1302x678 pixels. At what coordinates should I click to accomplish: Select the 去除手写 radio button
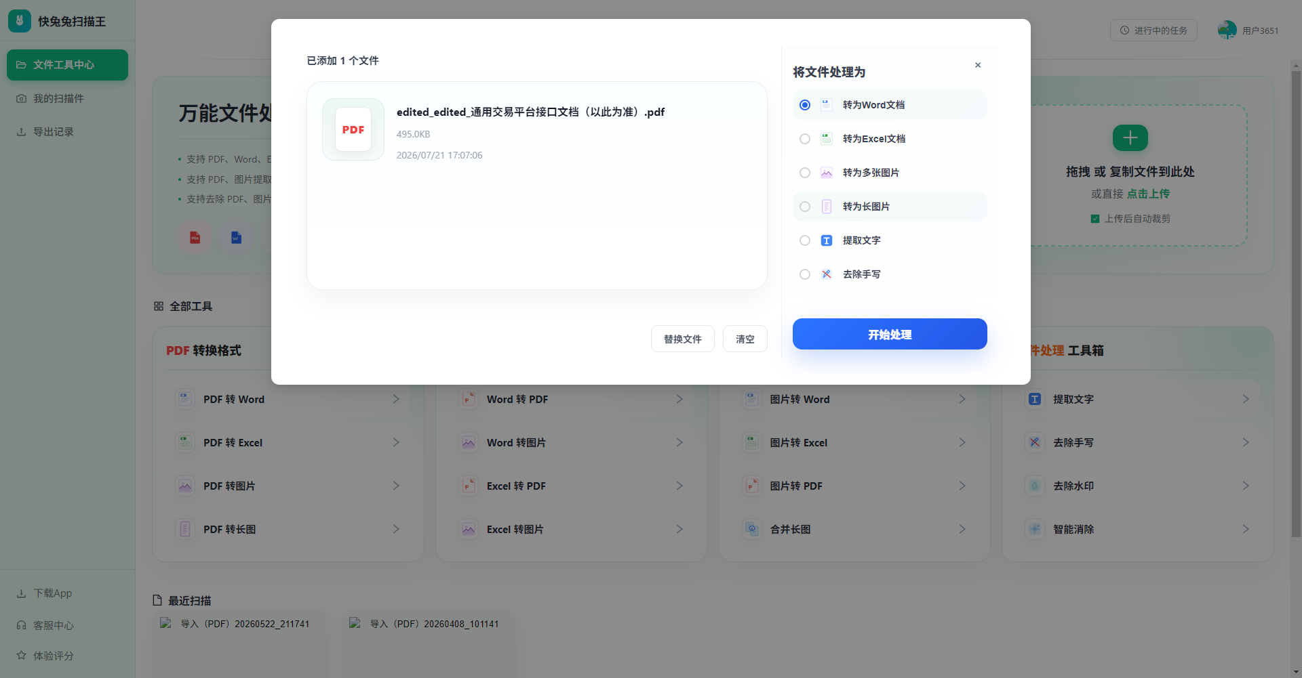coord(805,274)
